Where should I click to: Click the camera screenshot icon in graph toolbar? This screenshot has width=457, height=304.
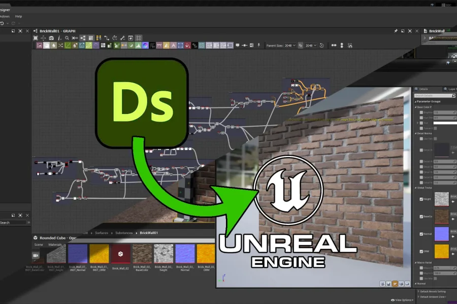pyautogui.click(x=51, y=38)
